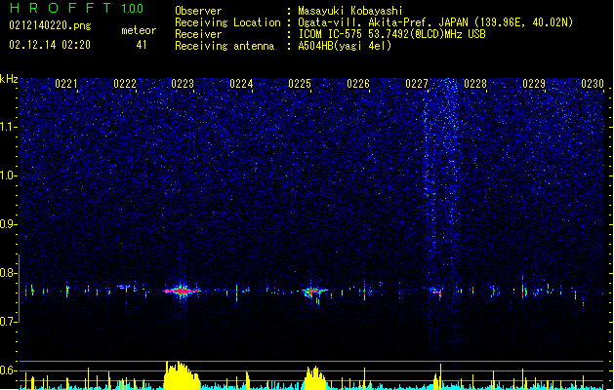The width and height of the screenshot is (614, 390).
Task: Click the 0228 time marker
Action: pyautogui.click(x=475, y=84)
